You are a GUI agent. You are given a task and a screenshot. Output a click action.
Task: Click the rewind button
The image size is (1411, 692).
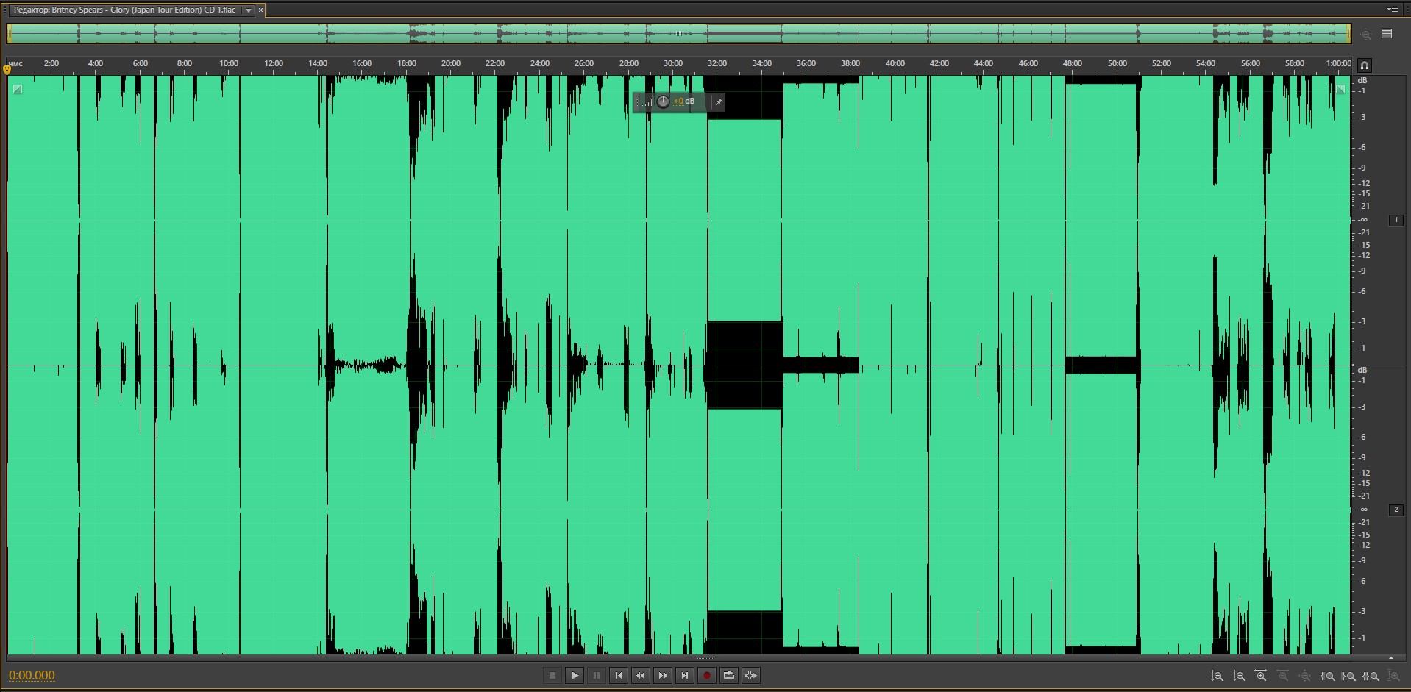(641, 675)
